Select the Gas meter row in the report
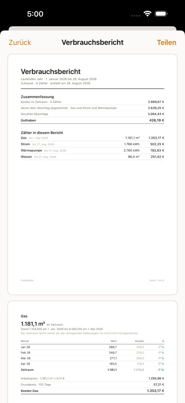The height and width of the screenshot is (403, 185). click(x=92, y=138)
